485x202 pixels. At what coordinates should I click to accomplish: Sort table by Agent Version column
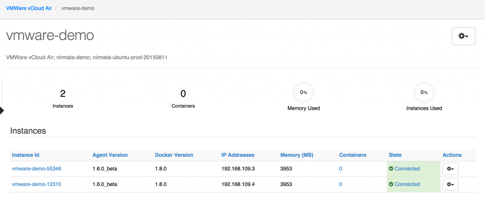point(110,155)
